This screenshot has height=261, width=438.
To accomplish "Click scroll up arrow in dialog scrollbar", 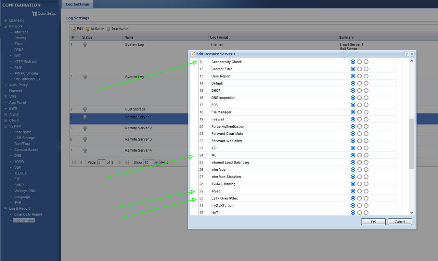I will point(412,61).
